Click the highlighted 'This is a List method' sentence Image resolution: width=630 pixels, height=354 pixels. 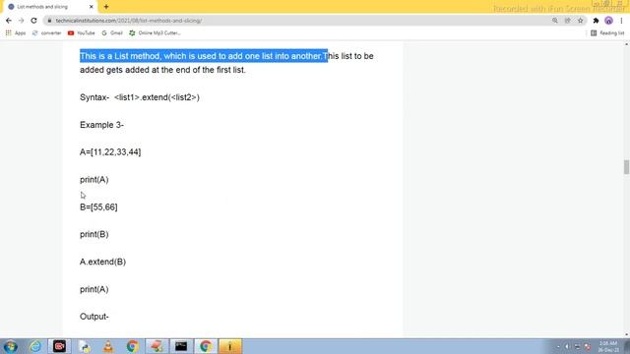pos(204,56)
